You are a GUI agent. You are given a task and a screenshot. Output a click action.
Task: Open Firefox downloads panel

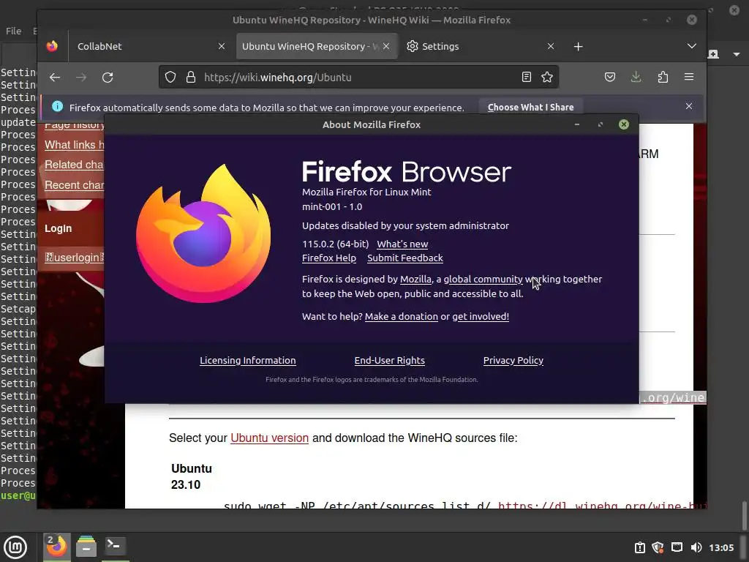pyautogui.click(x=636, y=77)
